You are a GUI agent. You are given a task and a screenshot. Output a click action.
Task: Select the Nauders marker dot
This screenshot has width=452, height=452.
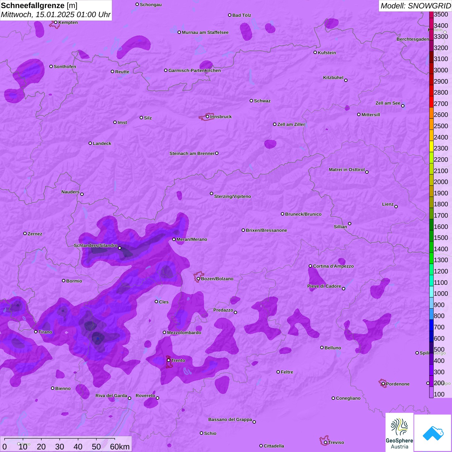[x=82, y=194]
